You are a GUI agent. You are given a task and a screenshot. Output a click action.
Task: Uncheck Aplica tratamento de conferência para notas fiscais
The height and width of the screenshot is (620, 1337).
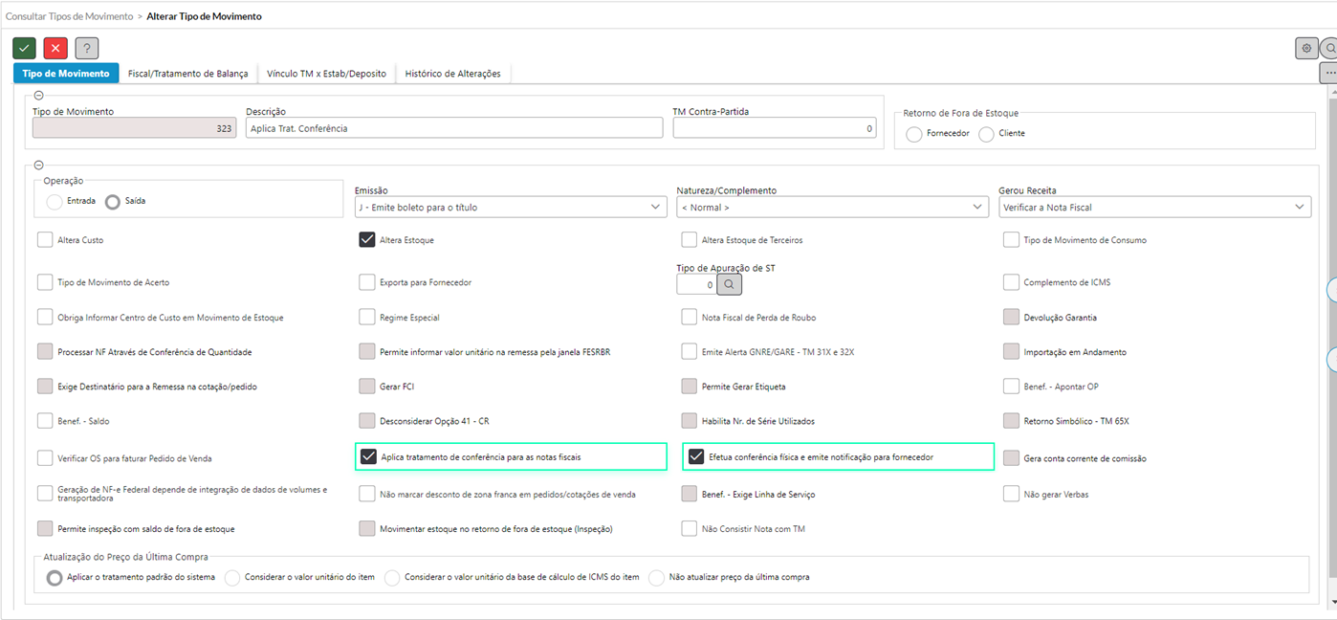tap(368, 457)
